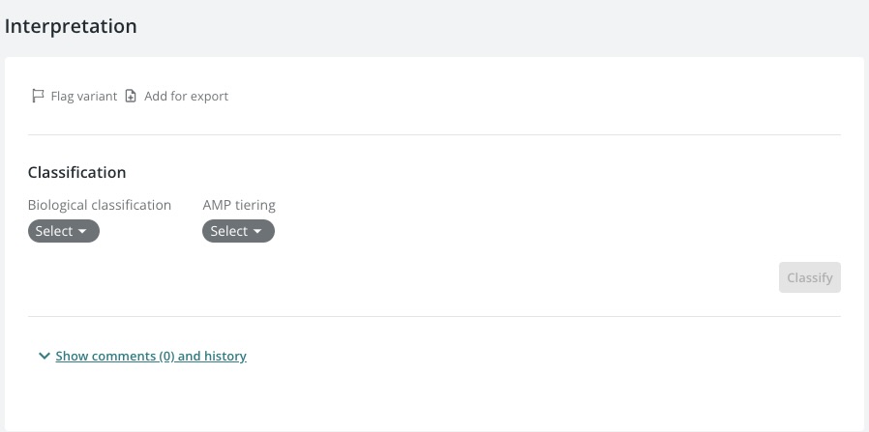Click the disabled Classify button
This screenshot has height=432, width=869.
(810, 277)
